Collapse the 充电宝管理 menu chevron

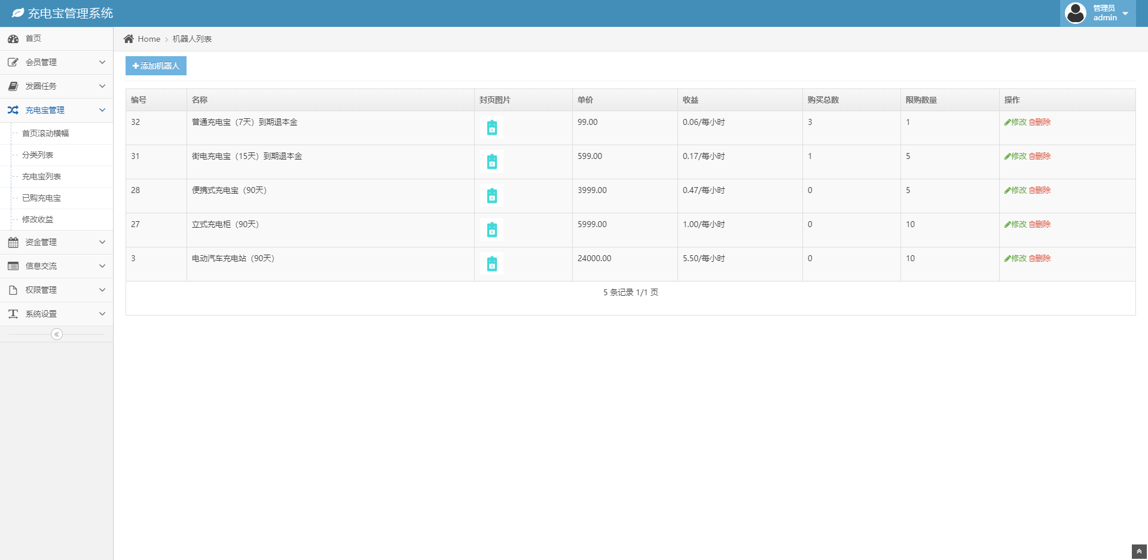point(102,110)
